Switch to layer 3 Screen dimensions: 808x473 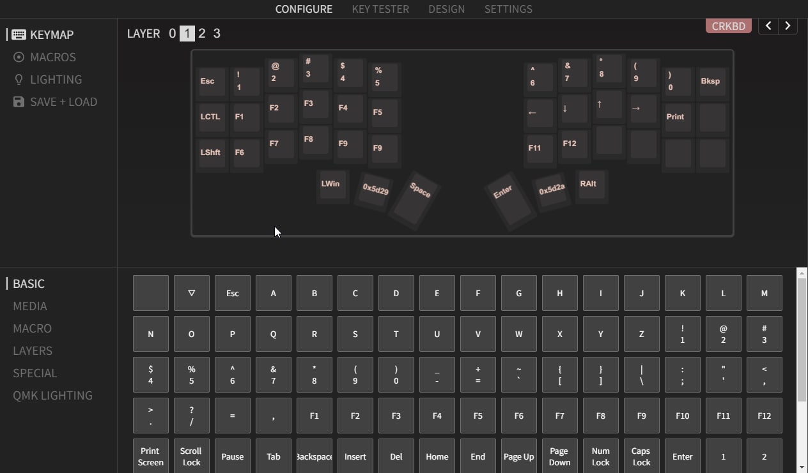[217, 33]
